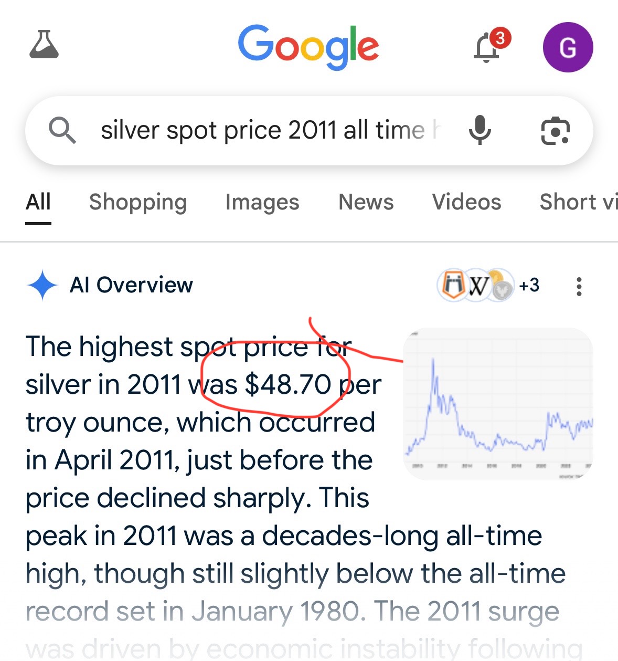This screenshot has height=661, width=618.
Task: Switch to the News tab
Action: pyautogui.click(x=366, y=202)
